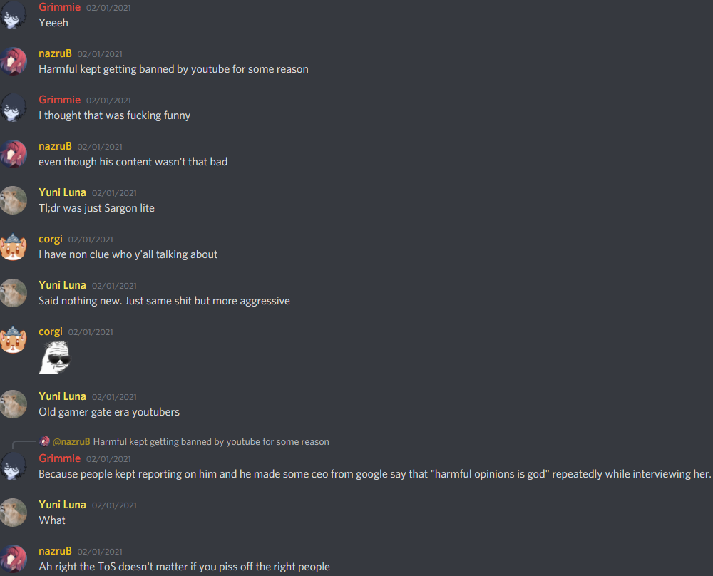Viewport: 713px width, 576px height.
Task: Click Yuni Luna's avatar beside Said nothing new
Action: (x=13, y=293)
